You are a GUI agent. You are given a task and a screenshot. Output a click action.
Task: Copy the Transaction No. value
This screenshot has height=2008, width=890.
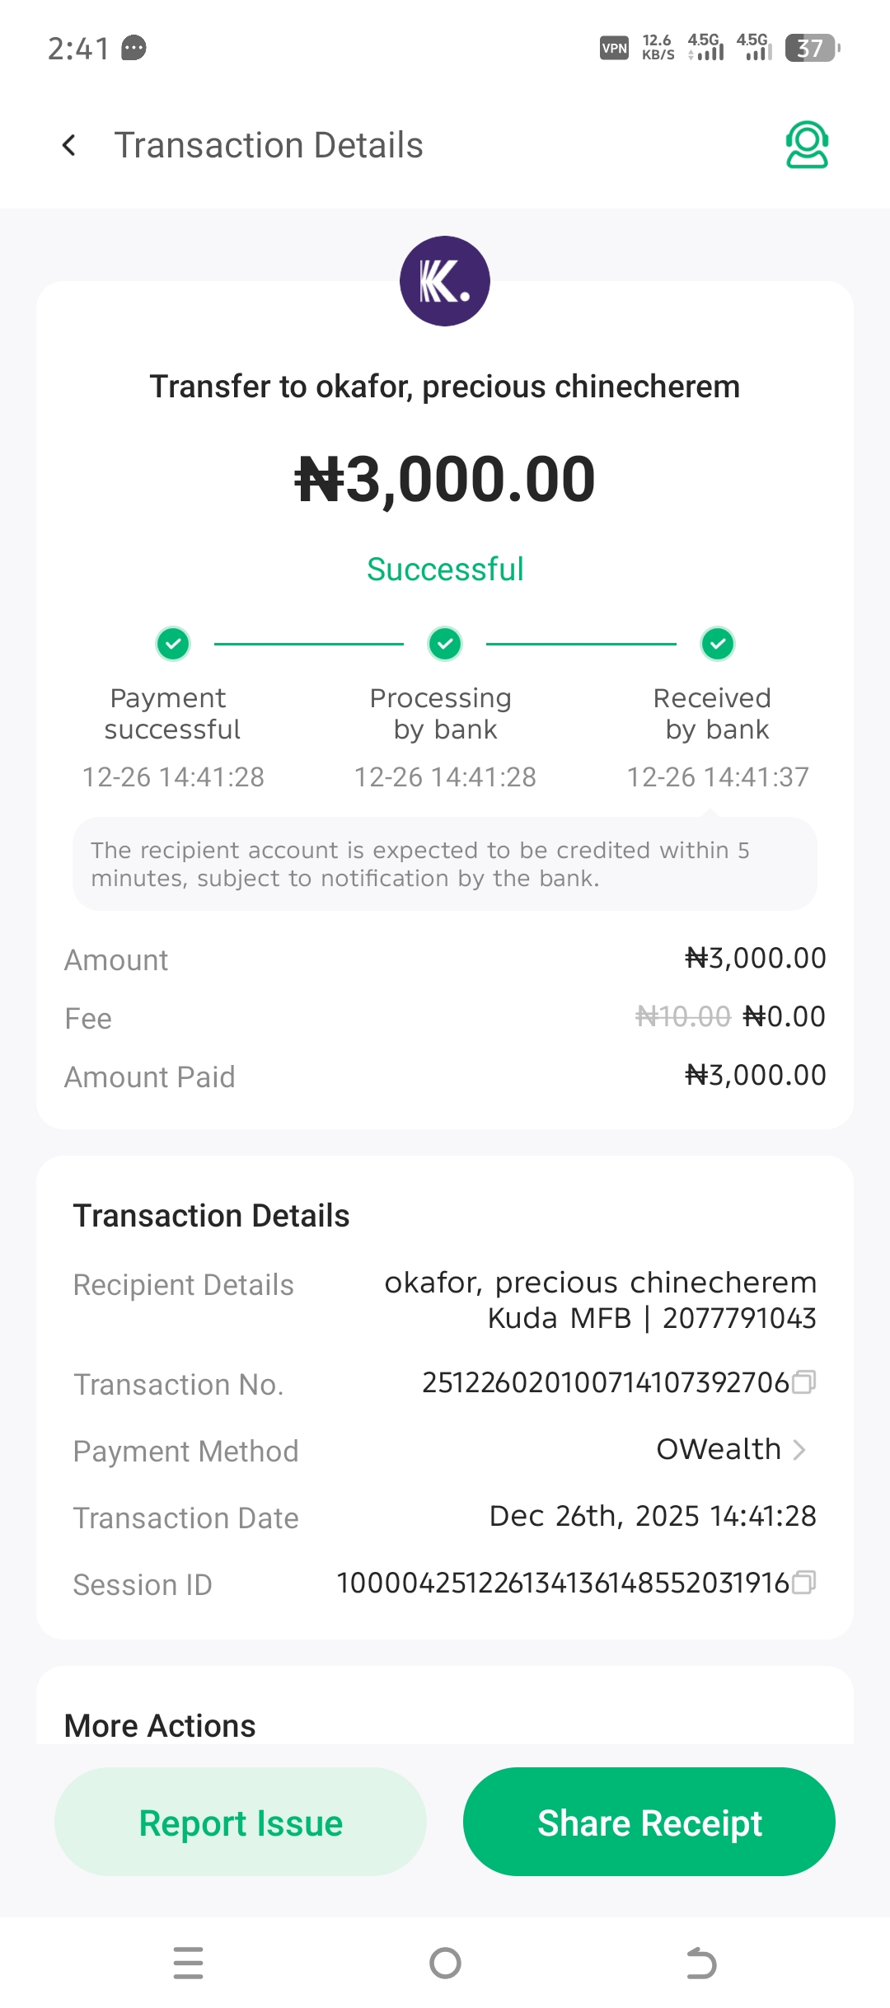(x=803, y=1382)
